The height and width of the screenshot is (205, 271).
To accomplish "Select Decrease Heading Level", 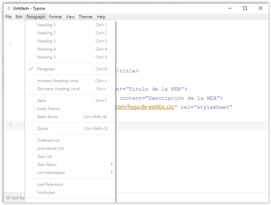I will click(58, 89).
